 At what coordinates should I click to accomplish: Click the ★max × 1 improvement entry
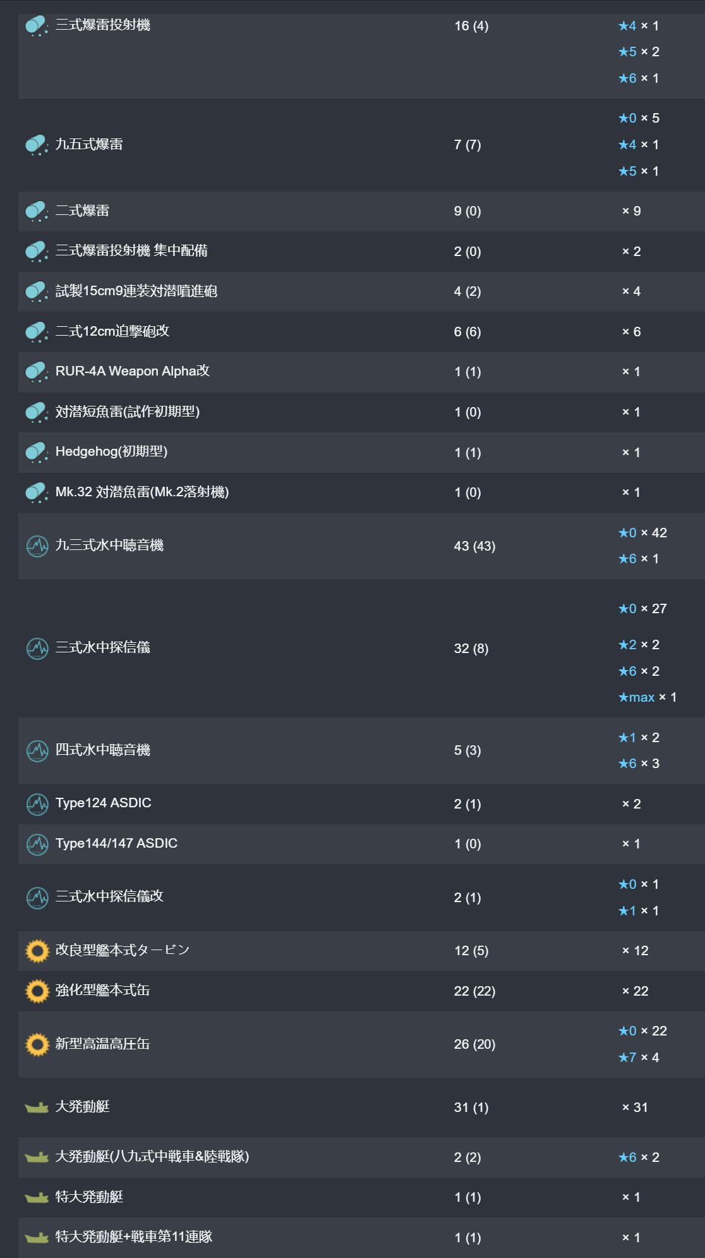click(647, 697)
